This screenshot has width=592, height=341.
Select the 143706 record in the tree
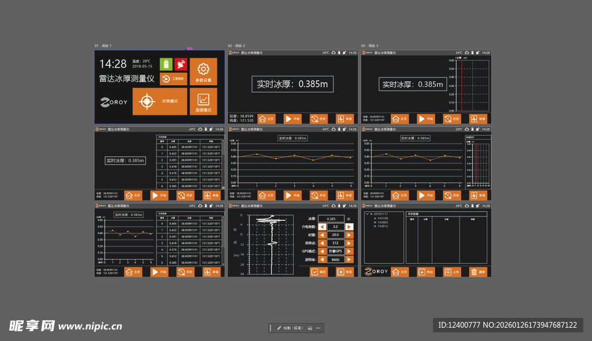(382, 218)
